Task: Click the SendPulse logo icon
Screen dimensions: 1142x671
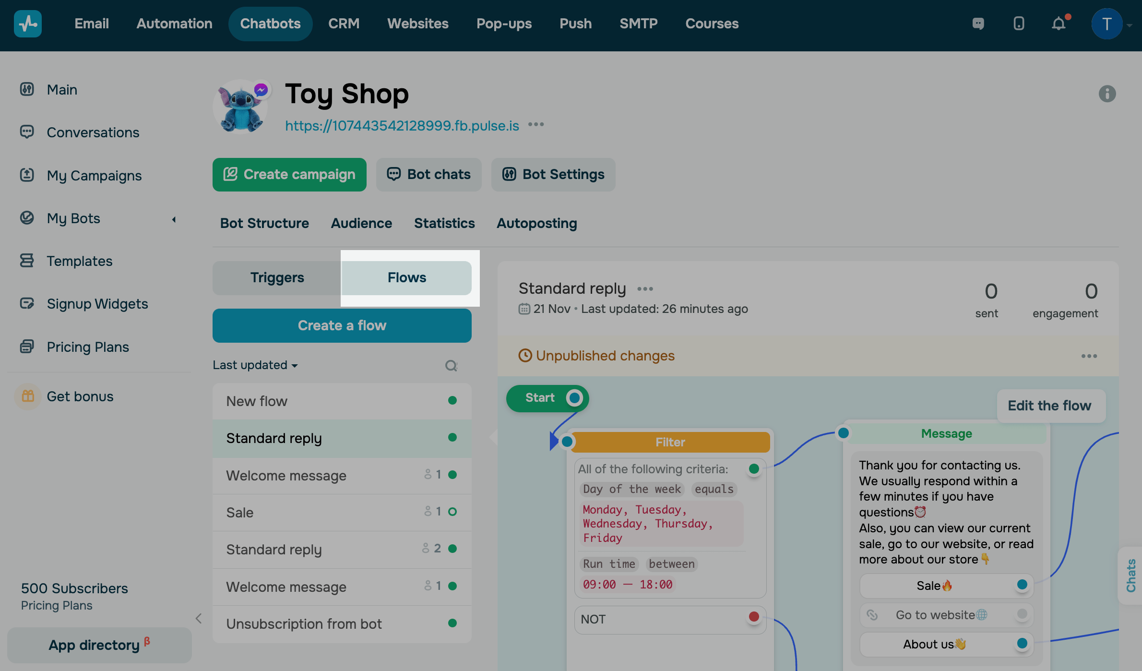Action: pos(28,24)
